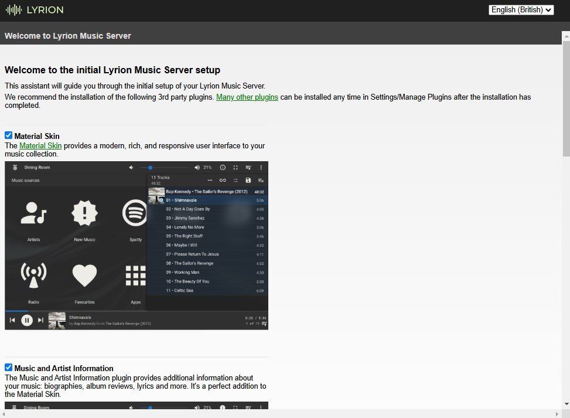
Task: Click save queue floppy icon in preview
Action: [248, 180]
